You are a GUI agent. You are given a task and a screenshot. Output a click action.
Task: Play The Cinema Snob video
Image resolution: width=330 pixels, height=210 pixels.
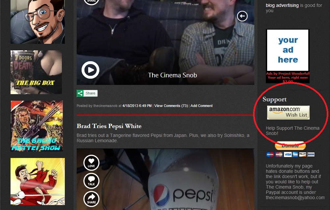pos(90,70)
